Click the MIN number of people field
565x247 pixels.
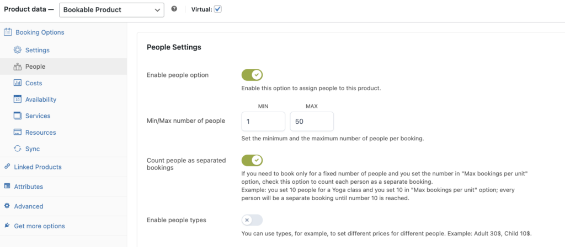pos(263,121)
